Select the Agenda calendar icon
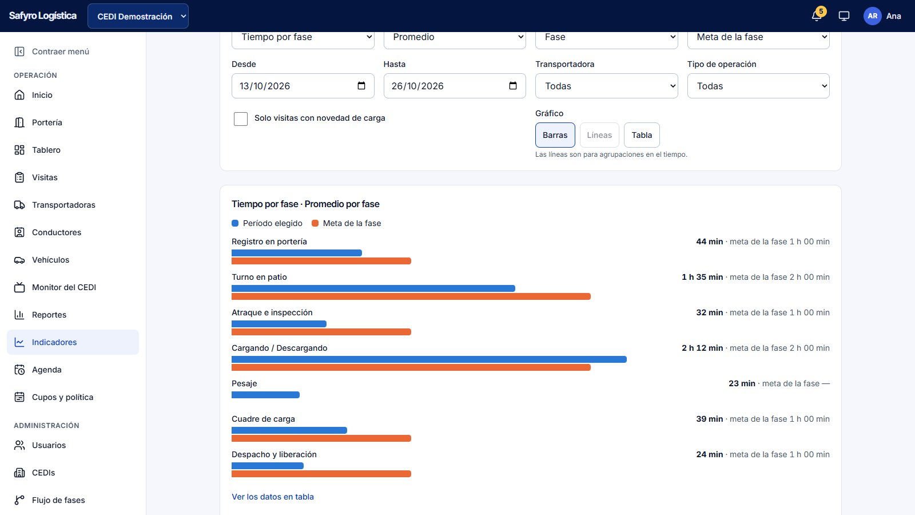Viewport: 915px width, 515px height. click(19, 370)
